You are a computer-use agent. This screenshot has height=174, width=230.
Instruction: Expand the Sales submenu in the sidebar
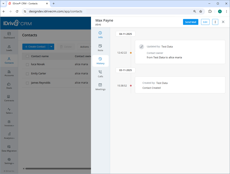(9, 111)
